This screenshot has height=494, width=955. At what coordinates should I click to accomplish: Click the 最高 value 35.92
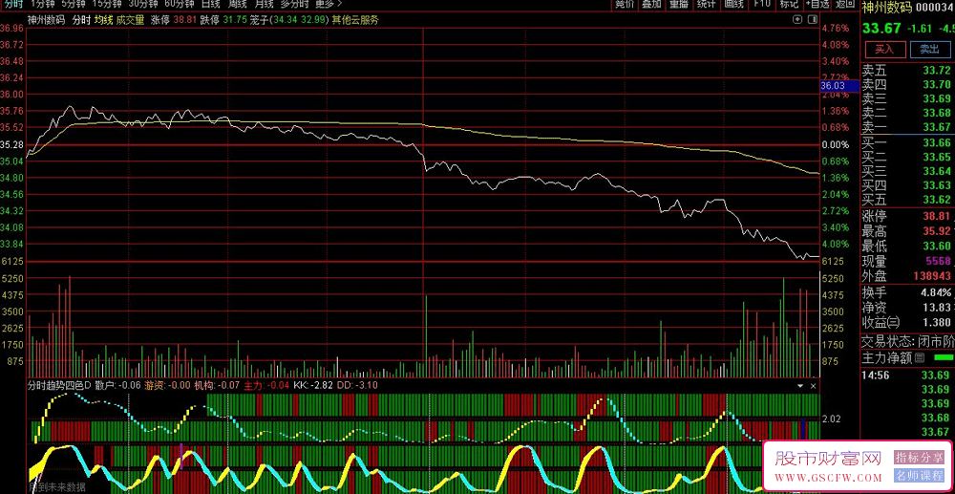coord(938,231)
